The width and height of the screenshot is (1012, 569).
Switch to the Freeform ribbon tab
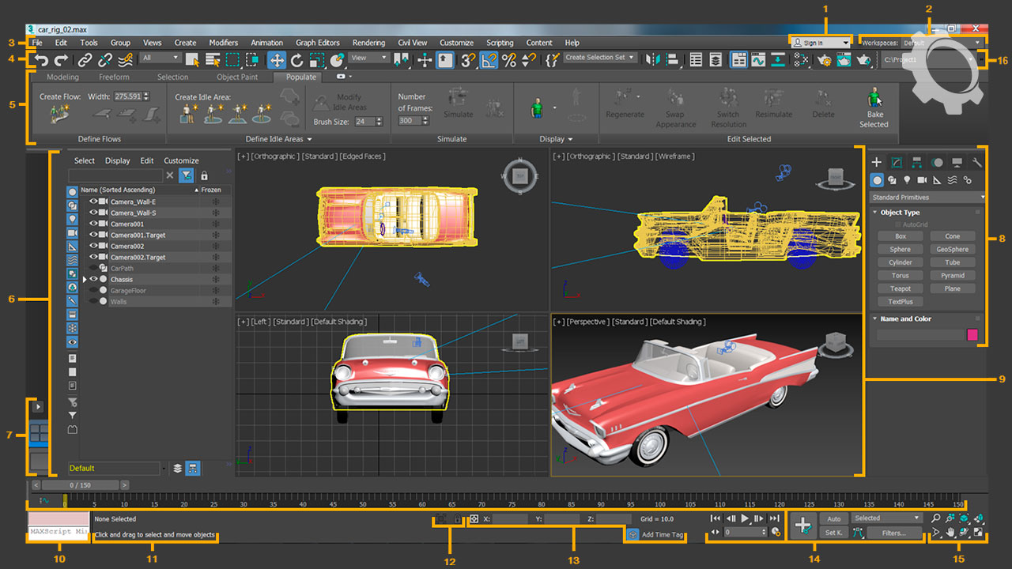[x=114, y=77]
